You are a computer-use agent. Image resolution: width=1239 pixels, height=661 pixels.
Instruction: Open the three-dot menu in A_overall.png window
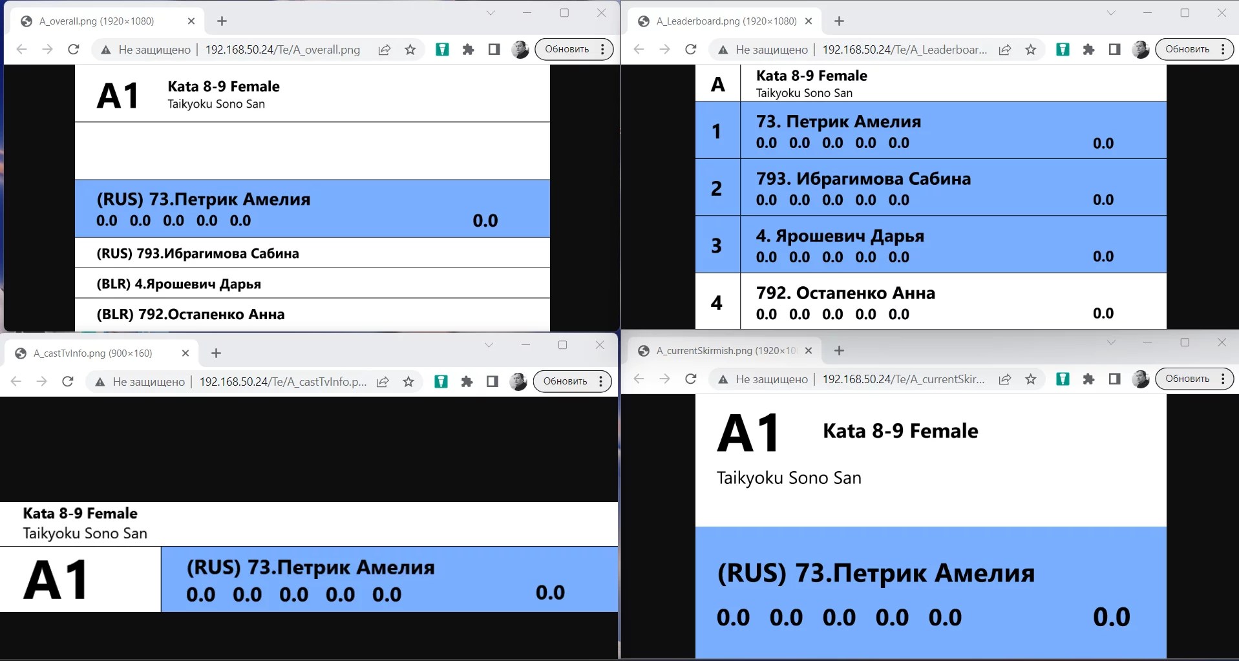pyautogui.click(x=602, y=49)
